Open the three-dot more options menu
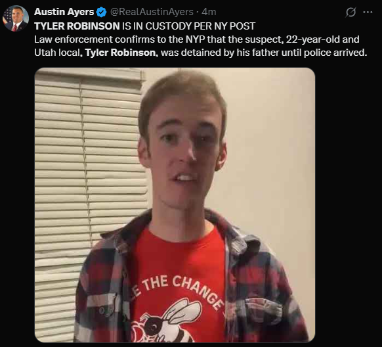This screenshot has height=347, width=382. 368,12
